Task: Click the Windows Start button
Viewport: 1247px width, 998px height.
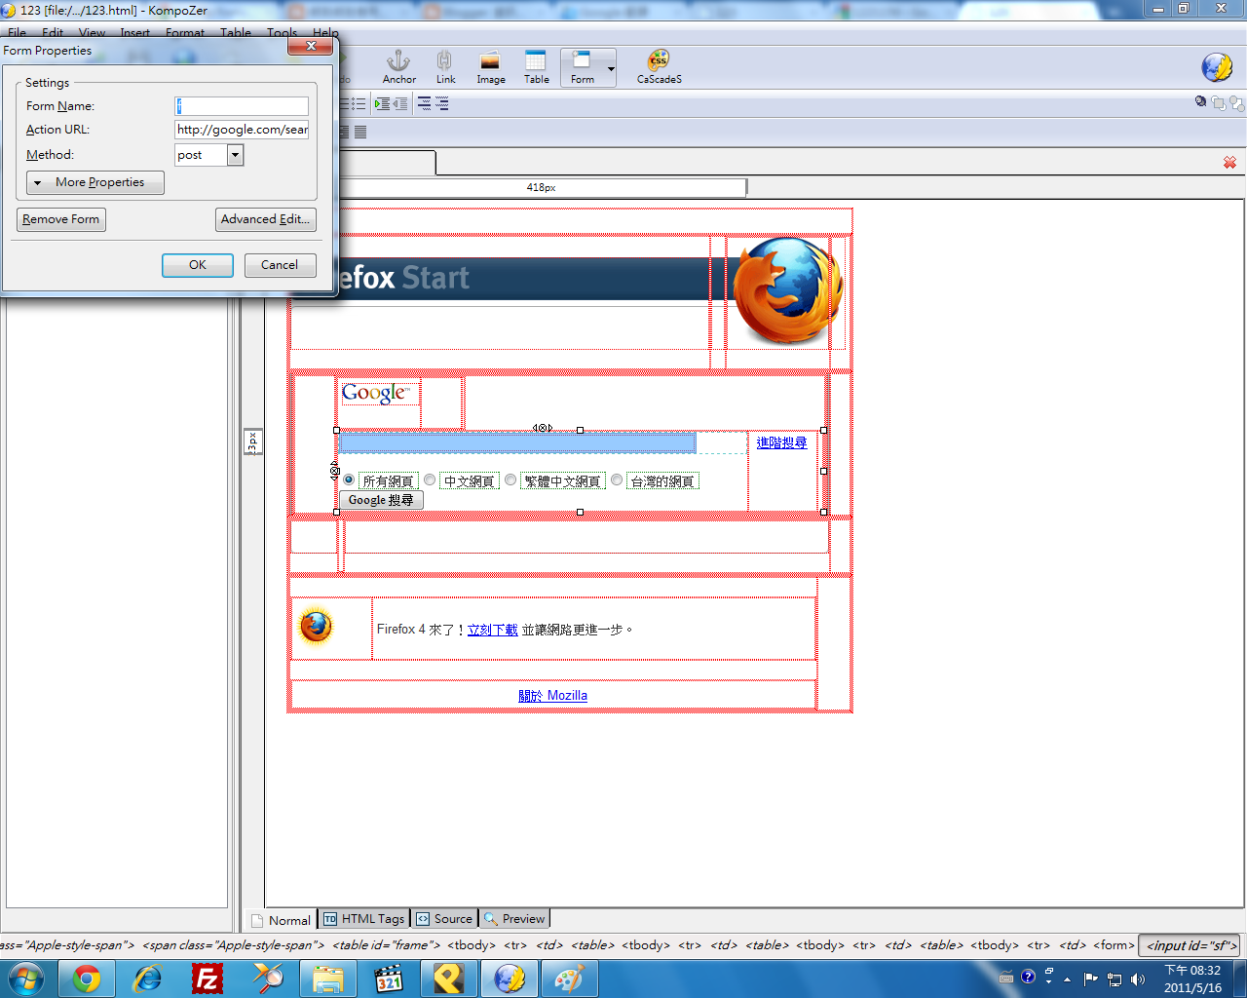Action: [x=26, y=979]
